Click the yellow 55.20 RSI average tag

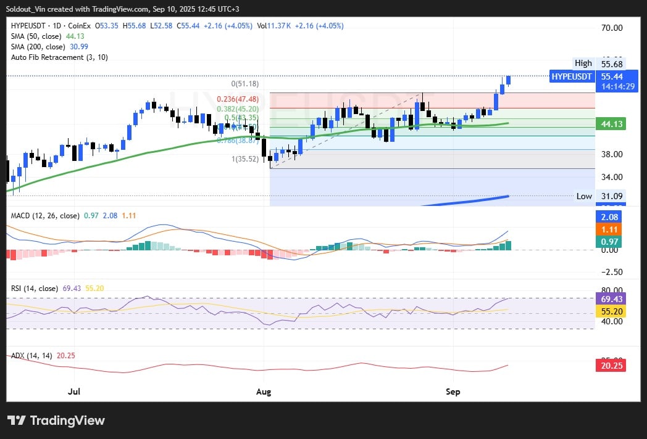pyautogui.click(x=611, y=312)
